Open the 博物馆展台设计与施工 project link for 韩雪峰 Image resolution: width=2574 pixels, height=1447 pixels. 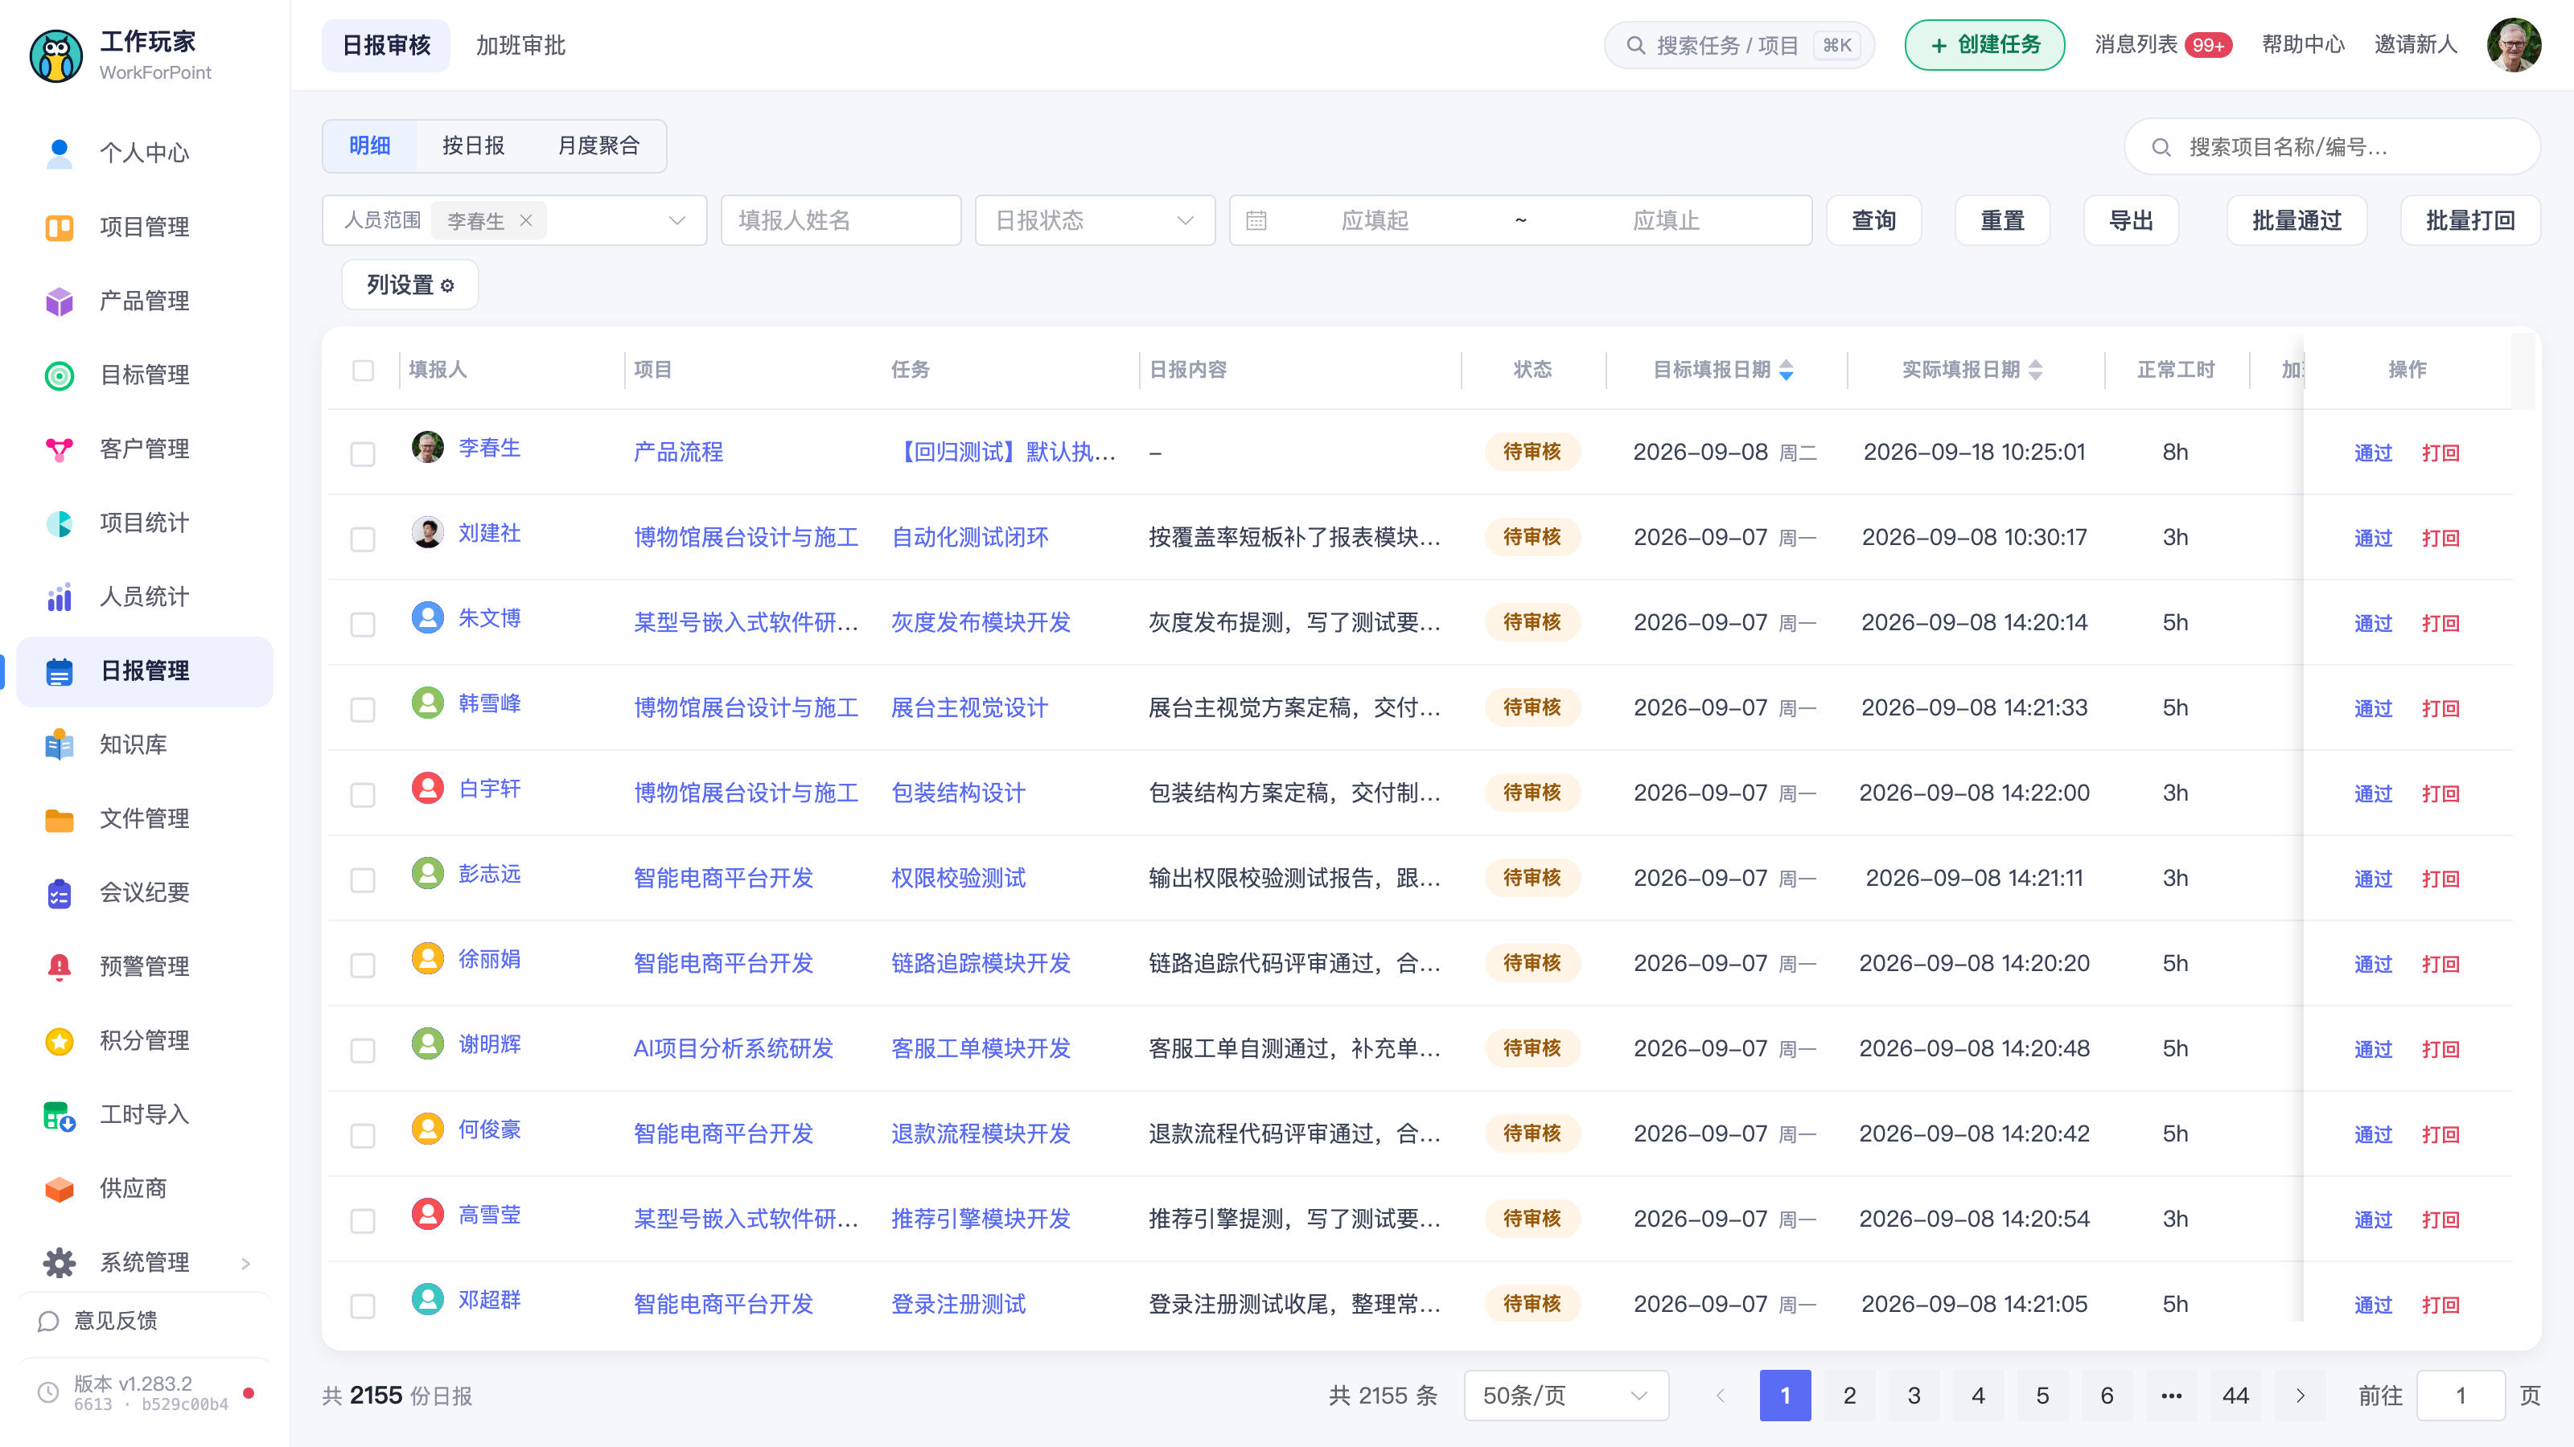[x=746, y=708]
